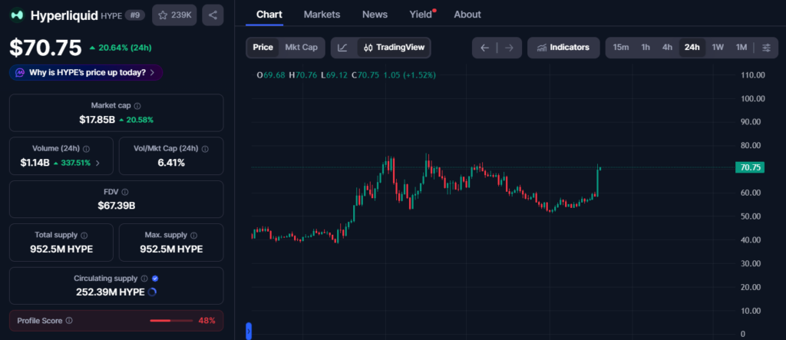
Task: Switch to line chart view icon
Action: tap(342, 48)
